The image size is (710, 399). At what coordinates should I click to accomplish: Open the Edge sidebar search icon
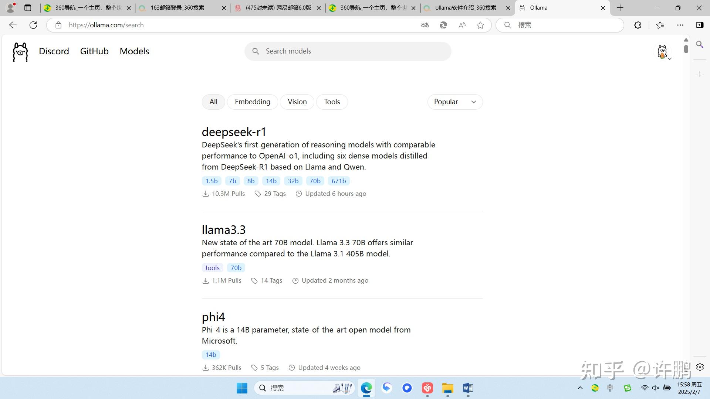pyautogui.click(x=700, y=45)
